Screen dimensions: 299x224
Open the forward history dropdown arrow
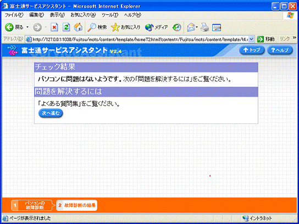(46, 27)
